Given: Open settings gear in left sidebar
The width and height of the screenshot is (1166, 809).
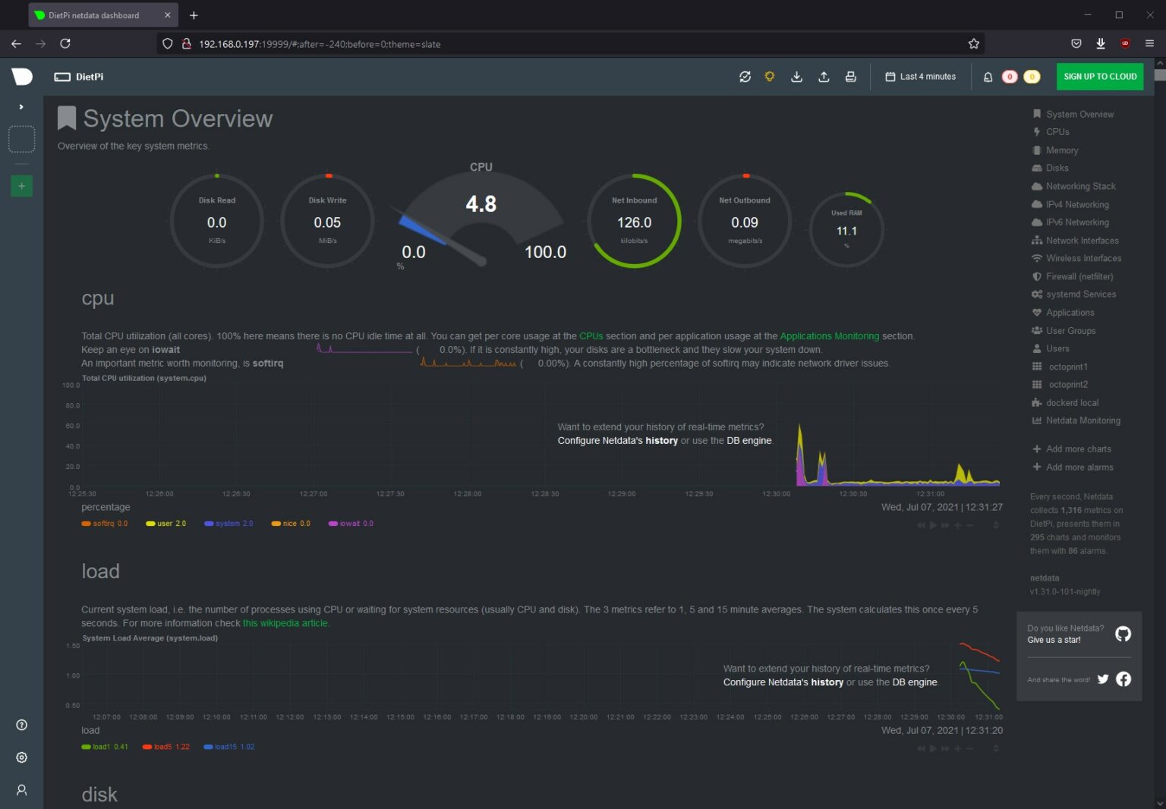Looking at the screenshot, I should [21, 757].
